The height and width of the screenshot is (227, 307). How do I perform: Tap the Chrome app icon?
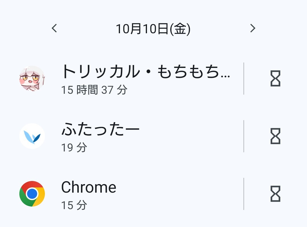click(32, 194)
